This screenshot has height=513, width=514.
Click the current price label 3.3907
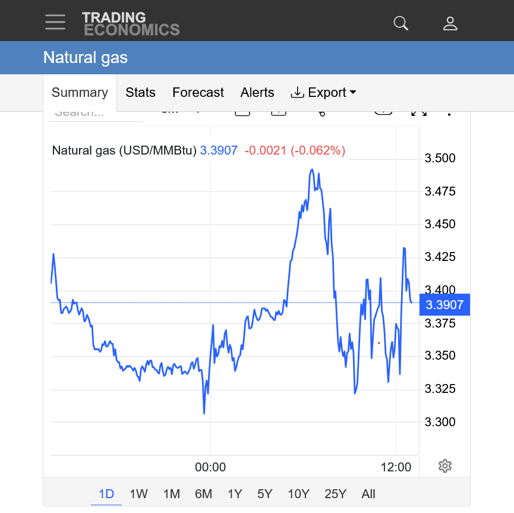444,305
